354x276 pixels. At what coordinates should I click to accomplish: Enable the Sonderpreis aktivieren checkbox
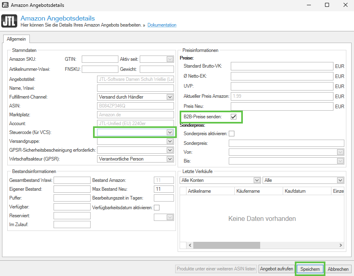click(x=232, y=134)
